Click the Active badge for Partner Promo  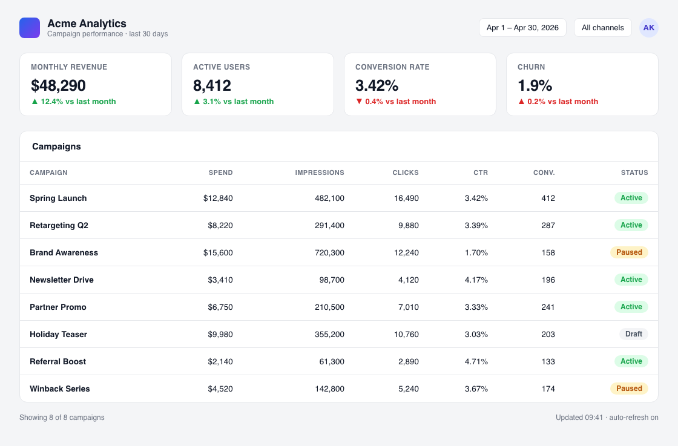point(631,307)
